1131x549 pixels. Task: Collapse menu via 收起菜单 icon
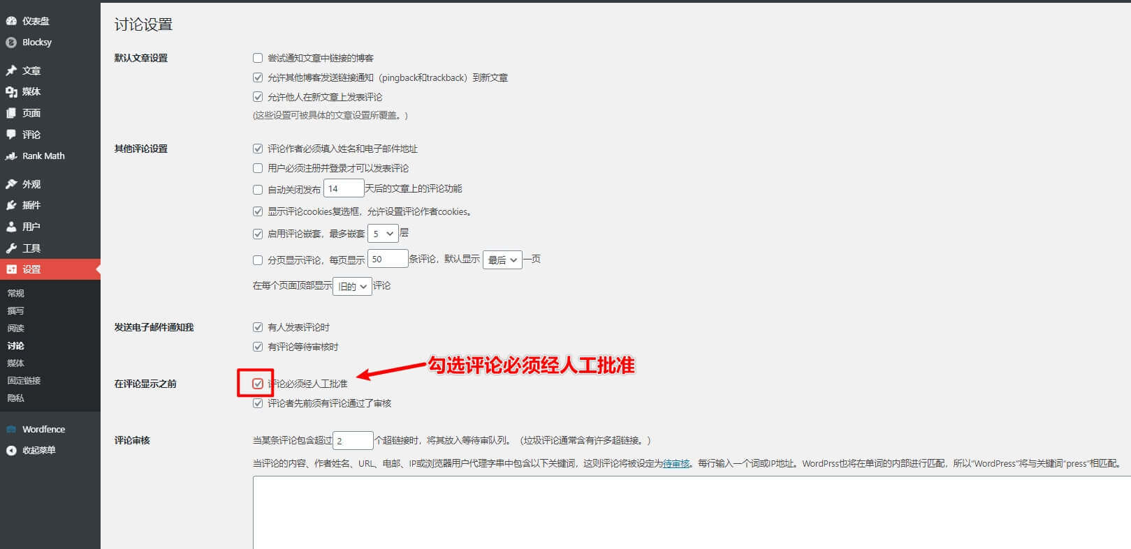click(x=11, y=451)
